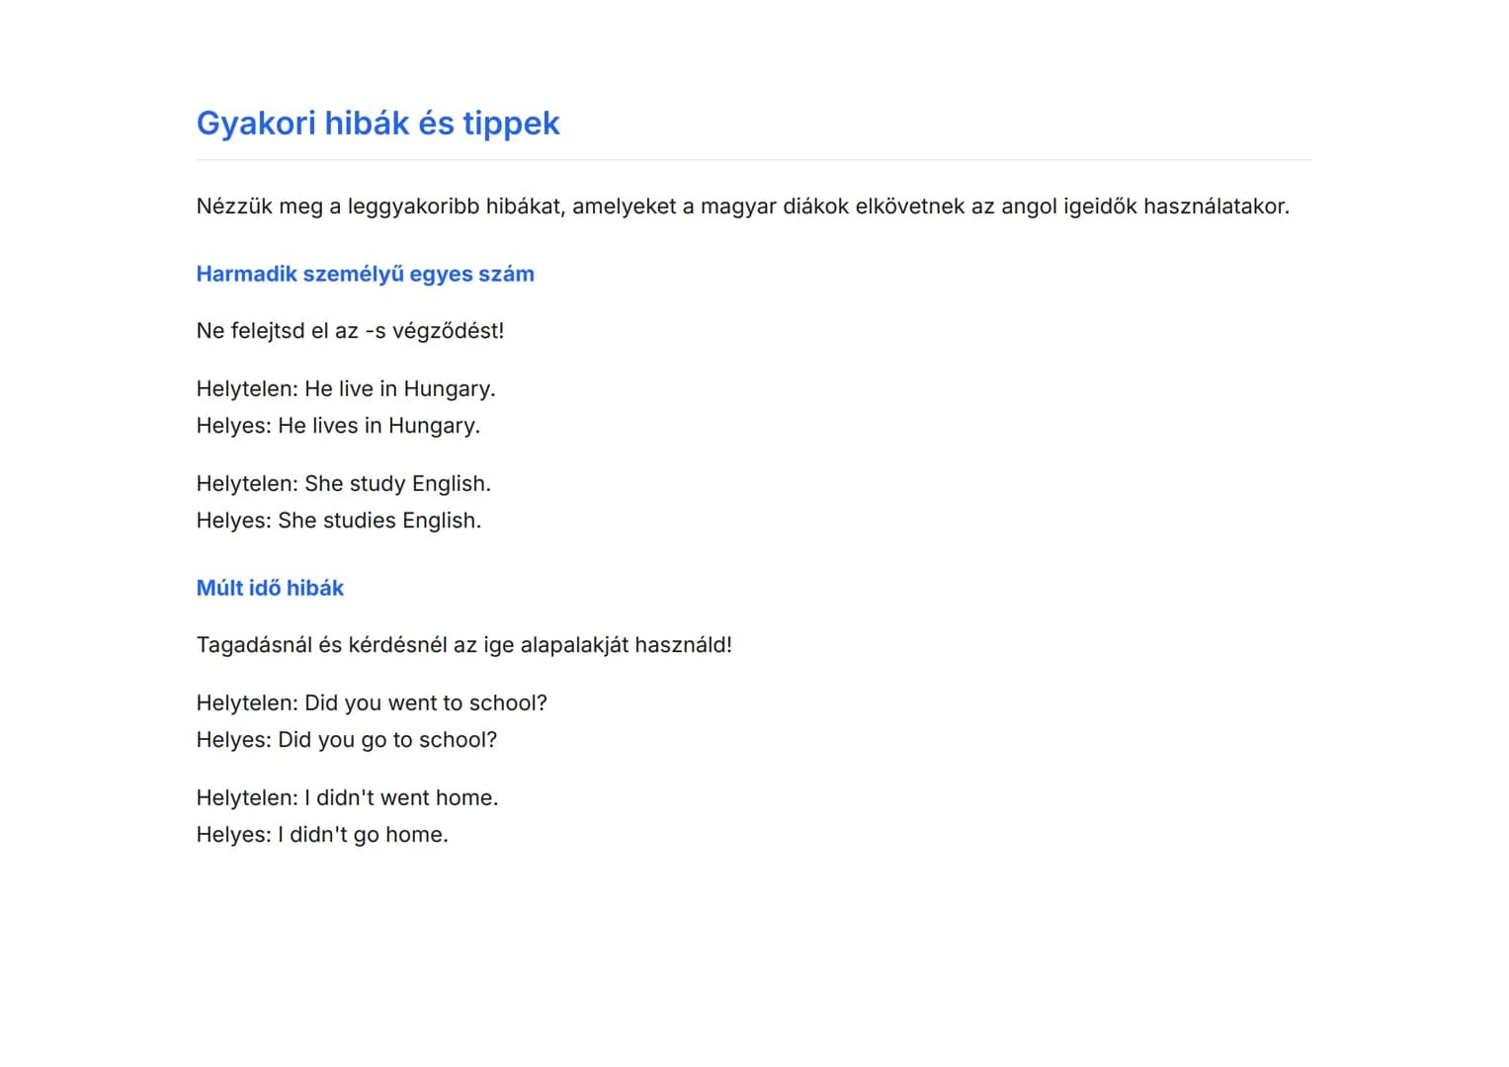This screenshot has height=1067, width=1509.
Task: Click the correct sentence 'She studies English.'
Action: [x=379, y=521]
